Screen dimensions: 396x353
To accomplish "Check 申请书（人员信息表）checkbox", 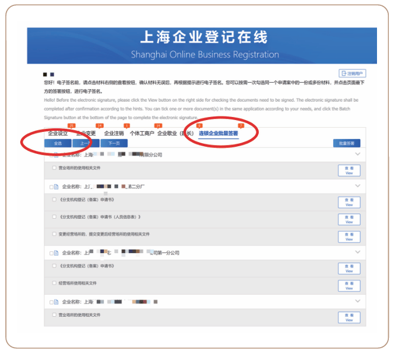I will click(x=54, y=217).
